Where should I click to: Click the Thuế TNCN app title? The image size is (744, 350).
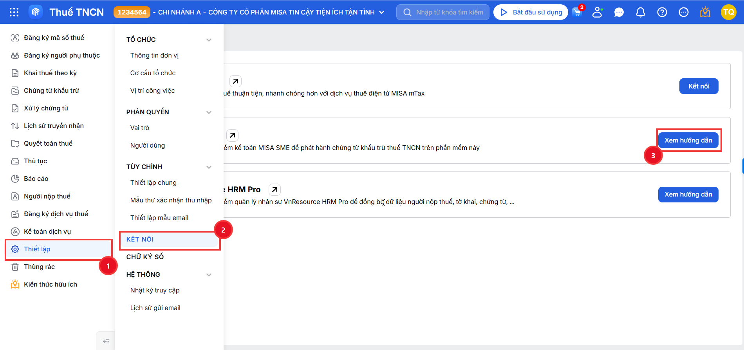pos(76,12)
